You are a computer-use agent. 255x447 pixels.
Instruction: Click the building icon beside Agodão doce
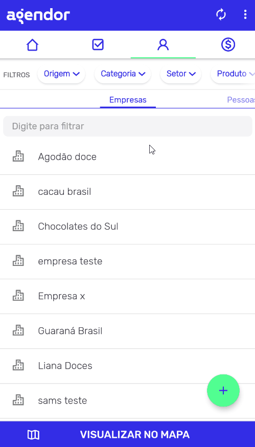[18, 157]
